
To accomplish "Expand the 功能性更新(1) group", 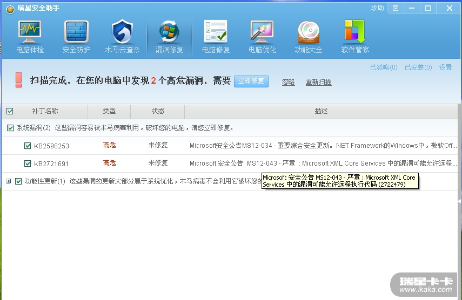I will 8,181.
